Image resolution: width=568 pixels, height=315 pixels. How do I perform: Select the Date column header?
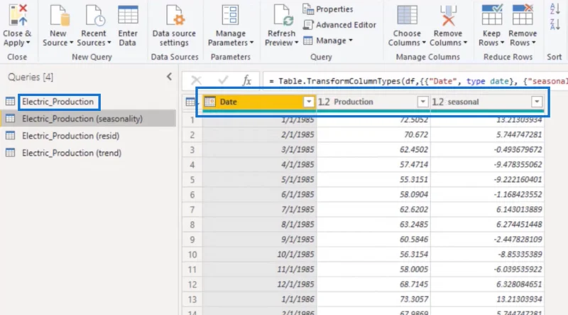point(259,102)
